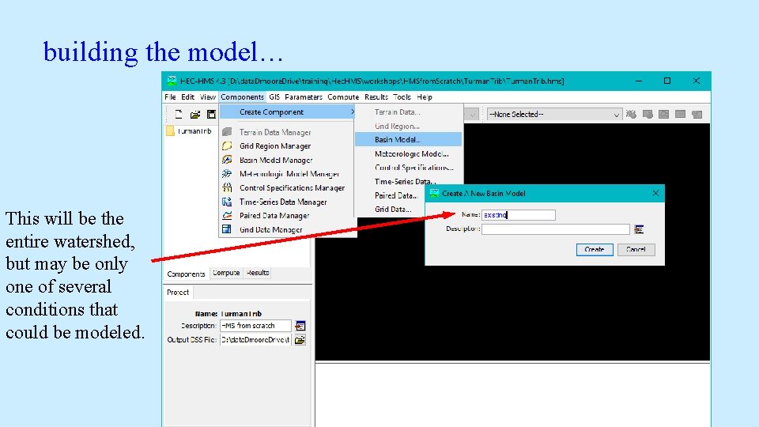Open the Help menu
Image resolution: width=759 pixels, height=427 pixels.
click(x=425, y=96)
